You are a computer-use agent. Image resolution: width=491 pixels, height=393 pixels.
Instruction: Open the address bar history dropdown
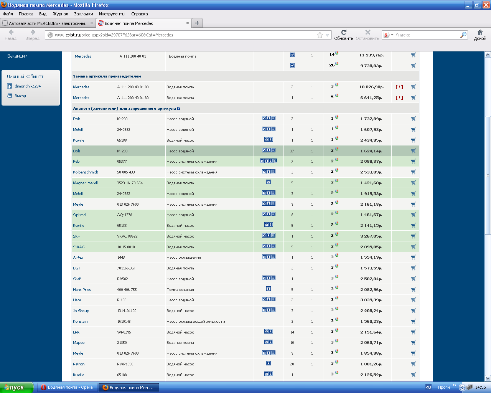pos(328,35)
